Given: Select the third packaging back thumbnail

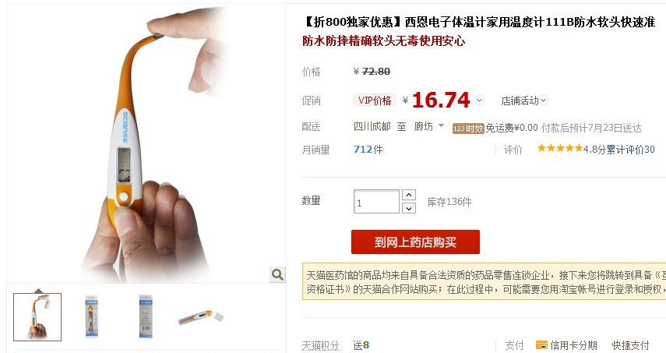Looking at the screenshot, I should (x=146, y=317).
